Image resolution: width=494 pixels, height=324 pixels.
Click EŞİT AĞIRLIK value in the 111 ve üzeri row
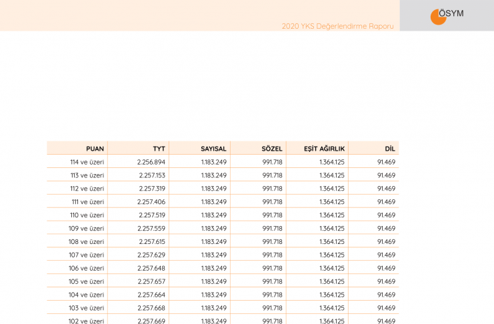tap(332, 202)
